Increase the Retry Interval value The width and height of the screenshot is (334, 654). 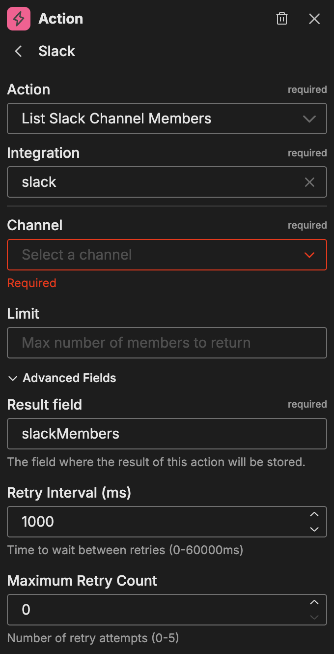tap(314, 514)
